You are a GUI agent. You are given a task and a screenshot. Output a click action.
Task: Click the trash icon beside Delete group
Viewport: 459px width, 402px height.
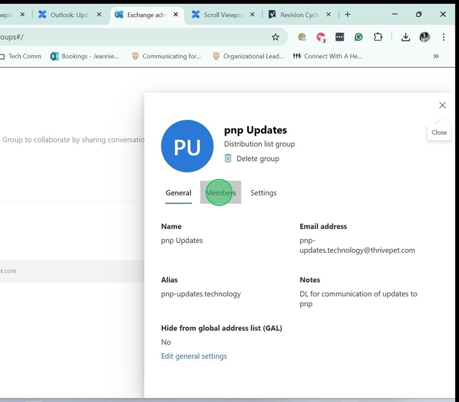(228, 158)
